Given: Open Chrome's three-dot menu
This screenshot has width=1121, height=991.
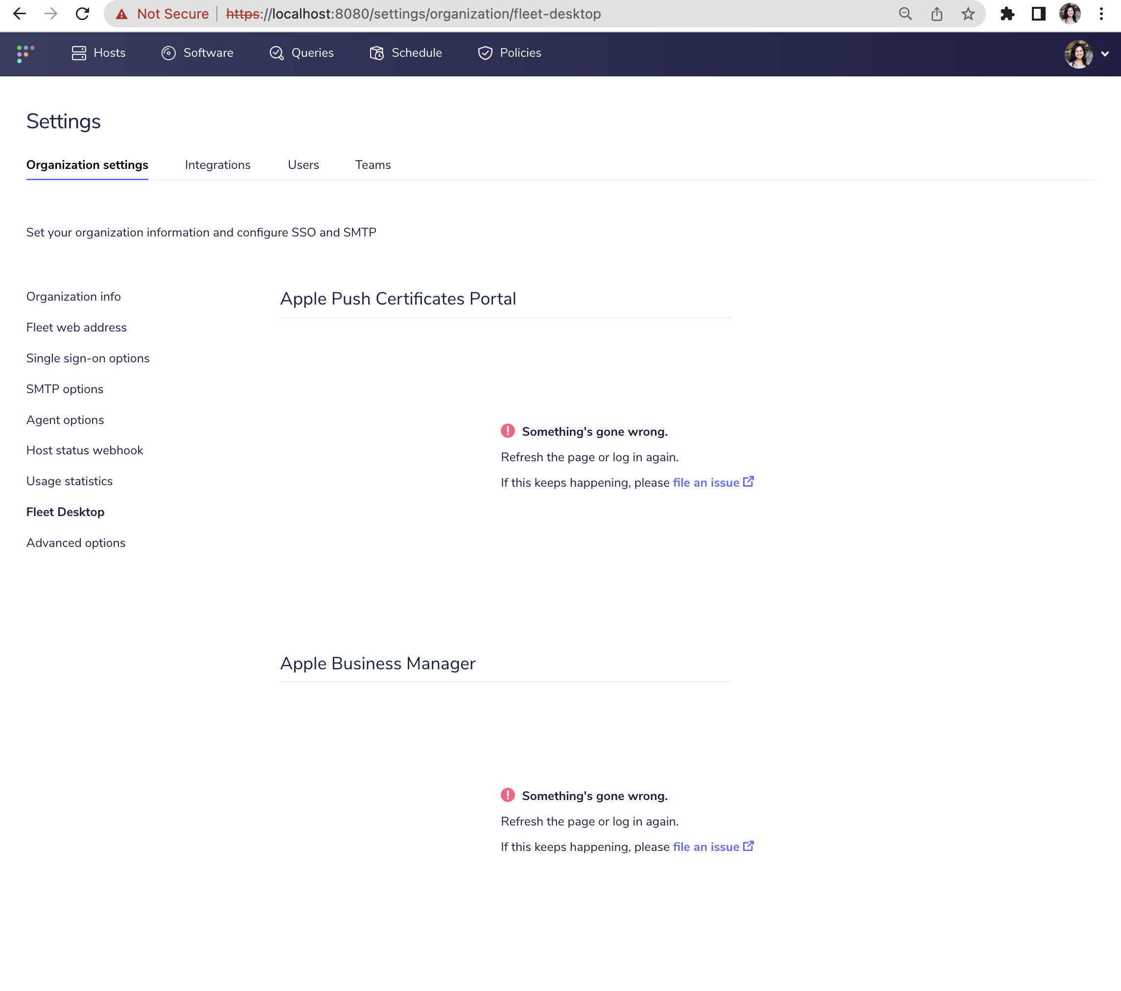Looking at the screenshot, I should (x=1101, y=14).
